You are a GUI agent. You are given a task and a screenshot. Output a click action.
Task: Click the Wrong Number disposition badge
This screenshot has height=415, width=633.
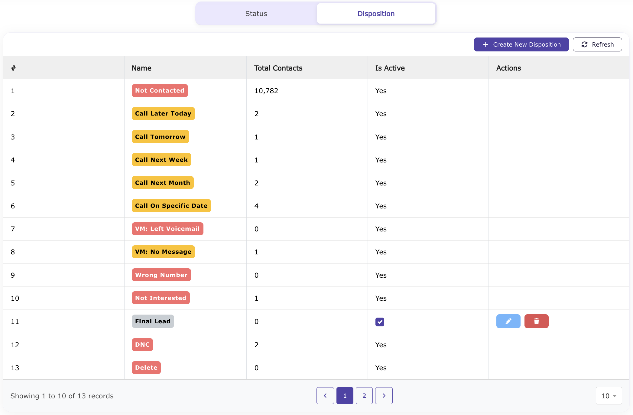[x=161, y=275]
